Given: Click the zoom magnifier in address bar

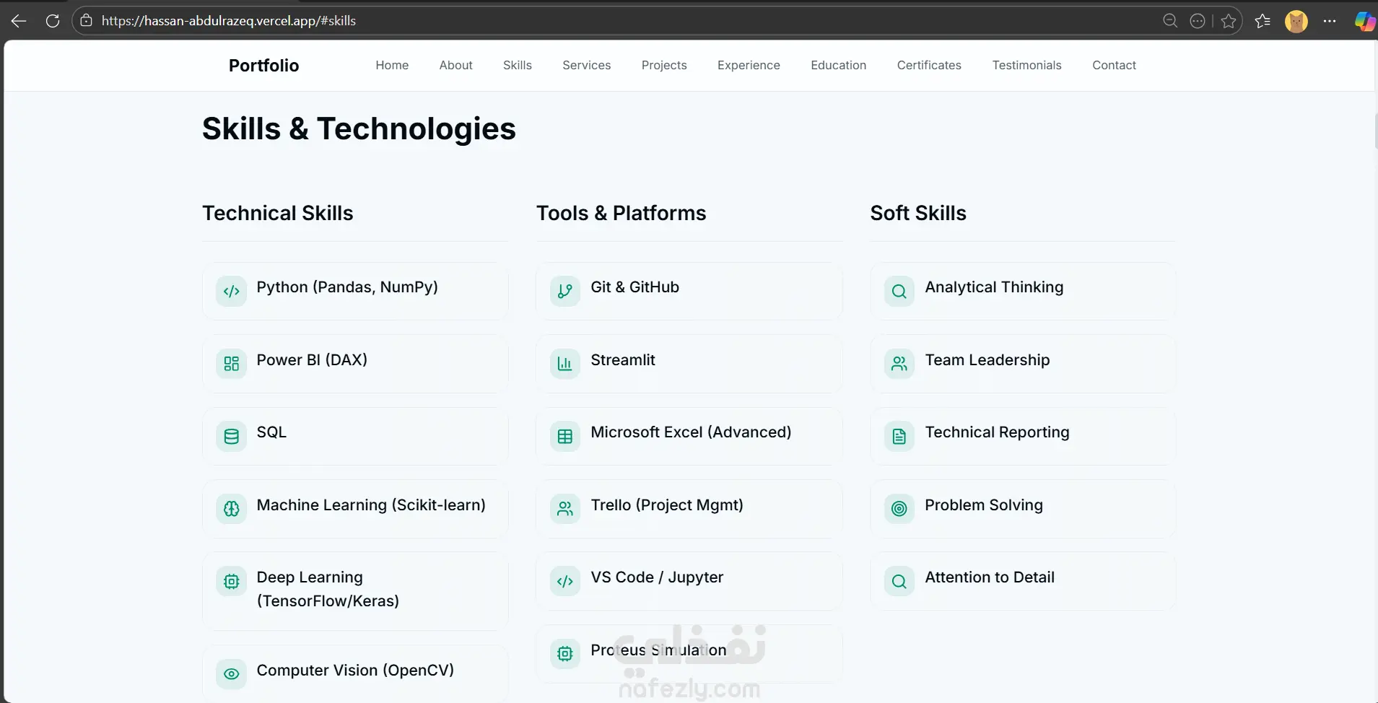Looking at the screenshot, I should coord(1170,21).
